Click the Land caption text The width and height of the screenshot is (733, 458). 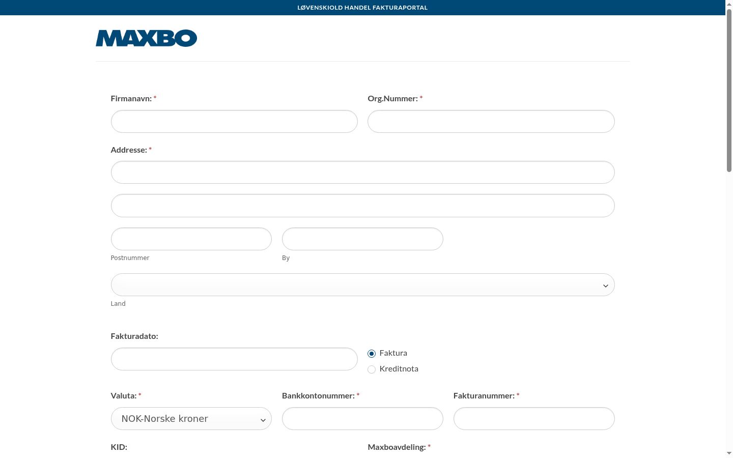(118, 304)
